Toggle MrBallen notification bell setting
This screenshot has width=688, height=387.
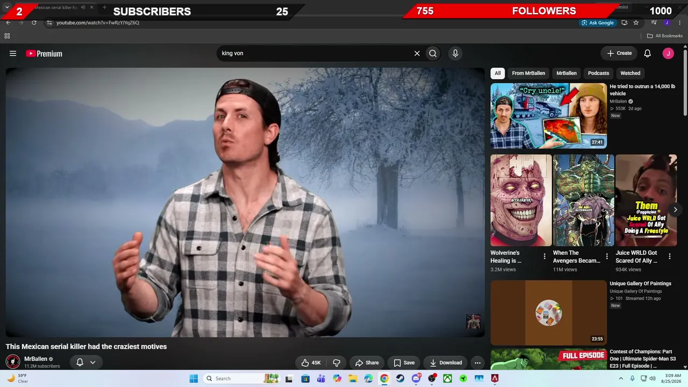[80, 362]
